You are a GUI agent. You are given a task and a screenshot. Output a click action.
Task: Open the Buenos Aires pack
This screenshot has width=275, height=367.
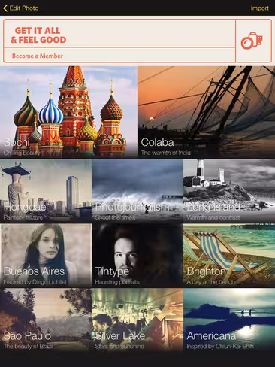click(46, 255)
